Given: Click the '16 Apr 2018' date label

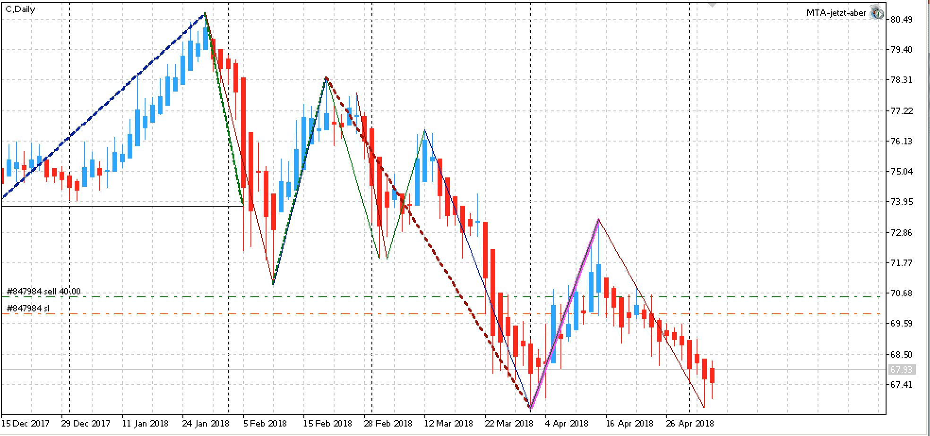Looking at the screenshot, I should coord(629,423).
